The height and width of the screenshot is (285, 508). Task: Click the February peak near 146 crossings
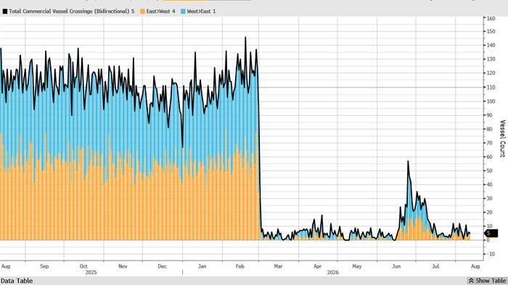(245, 37)
